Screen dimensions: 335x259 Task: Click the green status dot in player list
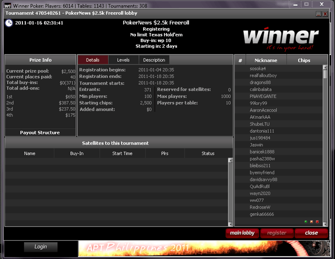306,222
